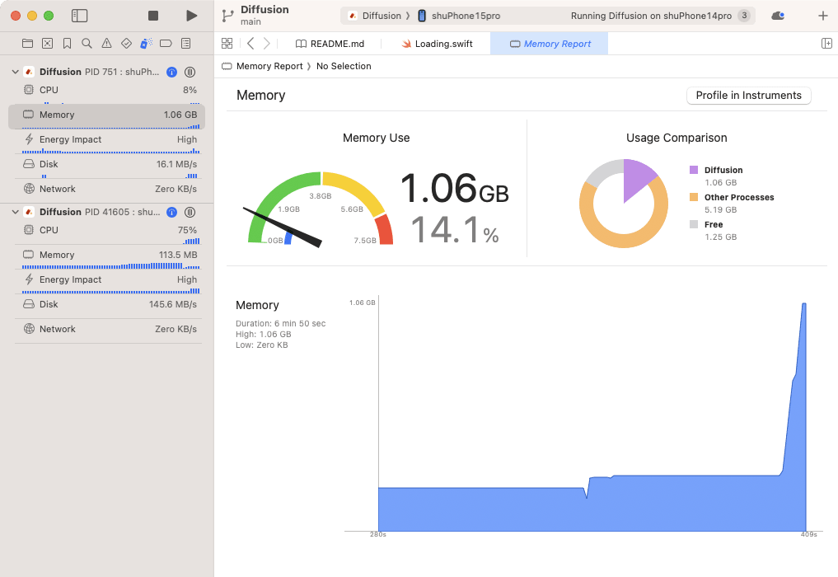Viewport: 838px width, 577px height.
Task: Open the related items grid menu
Action: click(227, 44)
